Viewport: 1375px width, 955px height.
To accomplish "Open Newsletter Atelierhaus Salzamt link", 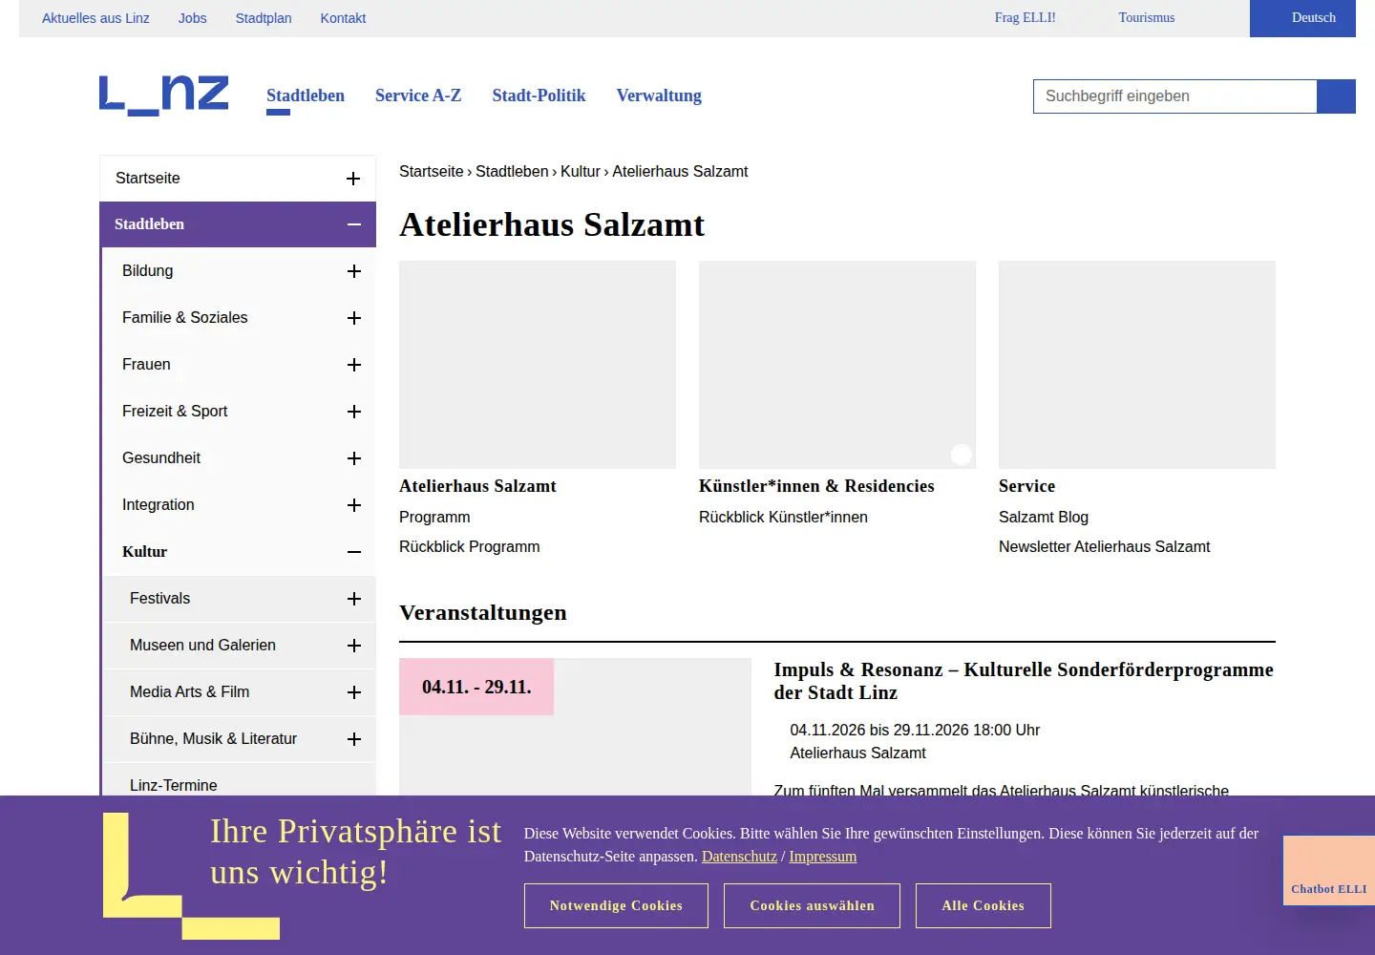I will [x=1104, y=547].
